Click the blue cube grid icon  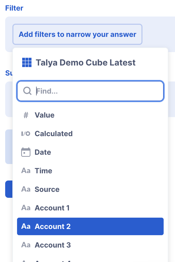pos(27,62)
